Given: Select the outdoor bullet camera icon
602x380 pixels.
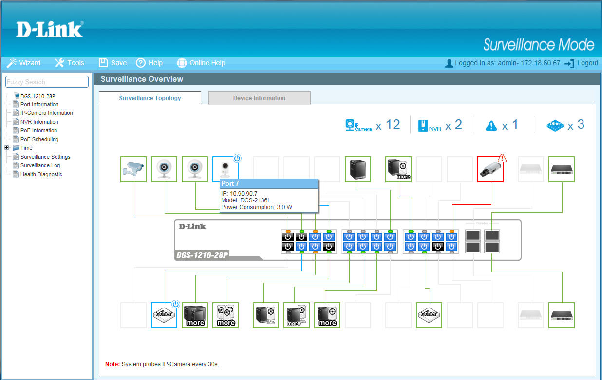Looking at the screenshot, I should tap(133, 169).
